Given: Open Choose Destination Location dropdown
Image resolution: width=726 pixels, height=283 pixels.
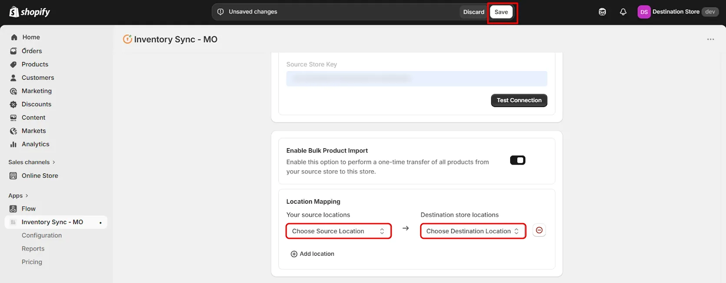Looking at the screenshot, I should 473,231.
